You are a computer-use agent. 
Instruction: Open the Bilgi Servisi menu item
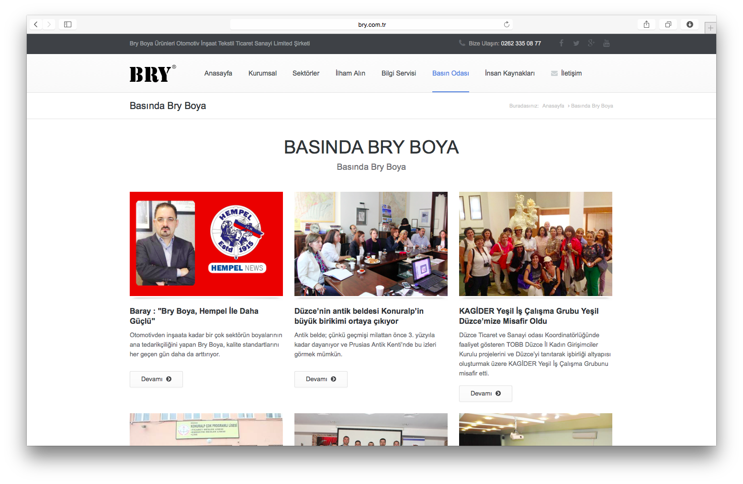click(399, 73)
